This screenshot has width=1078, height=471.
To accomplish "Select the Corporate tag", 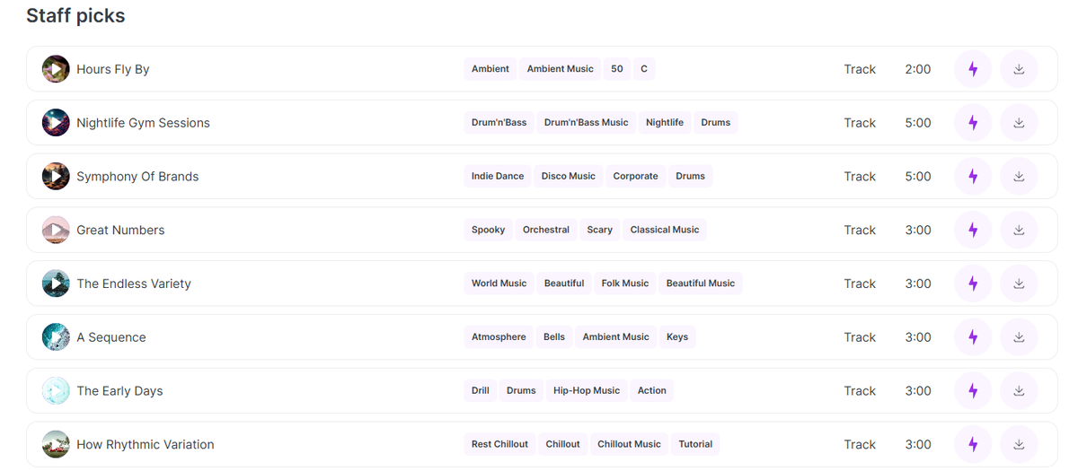I will click(636, 177).
